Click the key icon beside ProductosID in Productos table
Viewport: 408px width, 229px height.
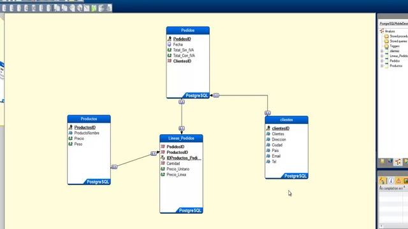click(x=71, y=127)
